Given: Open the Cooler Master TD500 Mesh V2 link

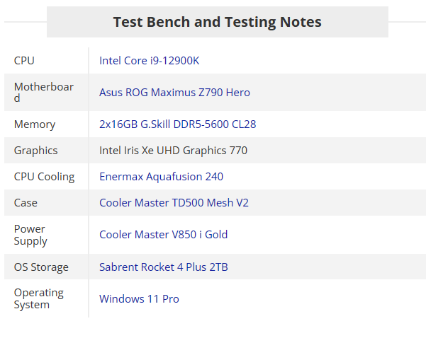Looking at the screenshot, I should 174,203.
